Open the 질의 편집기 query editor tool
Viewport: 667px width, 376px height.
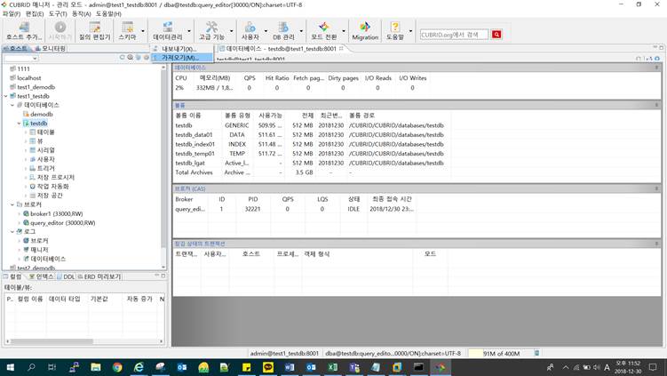[94, 30]
